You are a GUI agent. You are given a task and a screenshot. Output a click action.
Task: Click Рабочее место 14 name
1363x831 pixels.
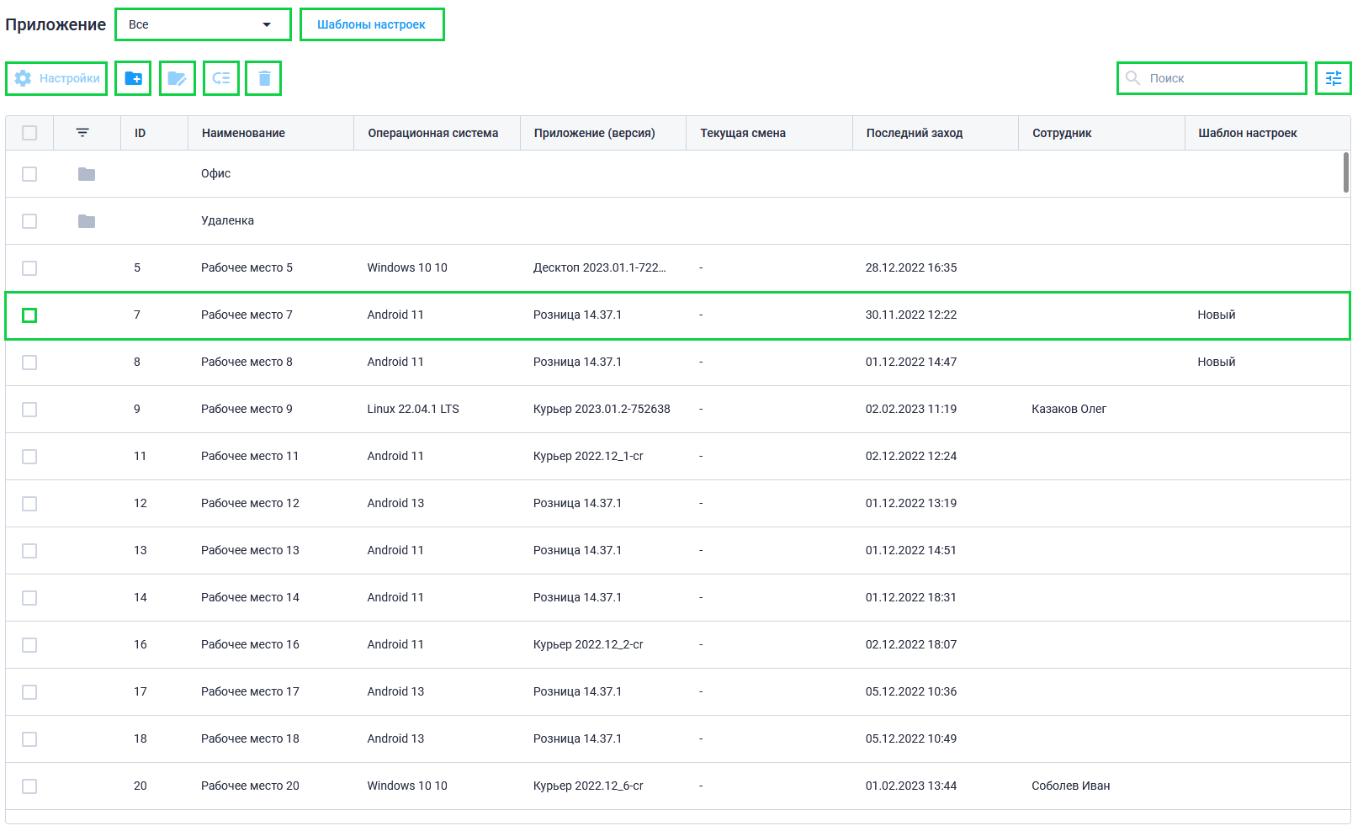coord(250,597)
